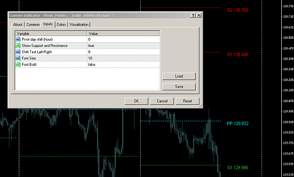Select the Font Bold row label
The width and height of the screenshot is (294, 177).
(29, 65)
